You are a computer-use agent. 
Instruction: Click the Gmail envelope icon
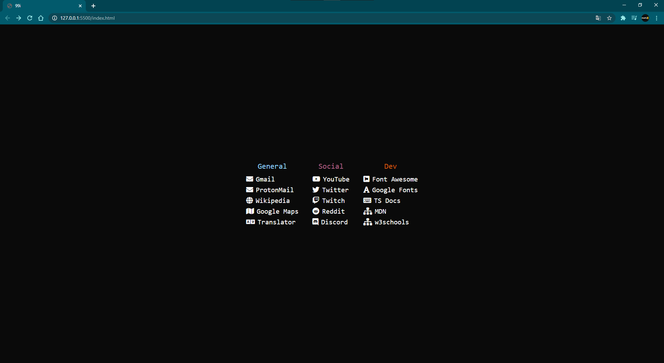coord(250,179)
